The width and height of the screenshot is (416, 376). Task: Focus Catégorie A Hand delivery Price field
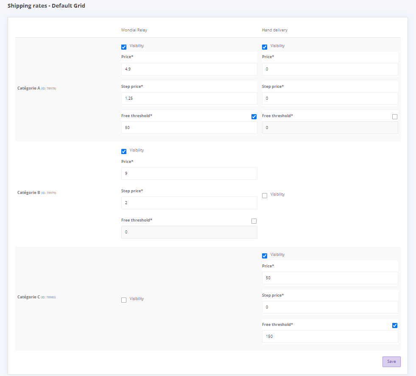(330, 69)
